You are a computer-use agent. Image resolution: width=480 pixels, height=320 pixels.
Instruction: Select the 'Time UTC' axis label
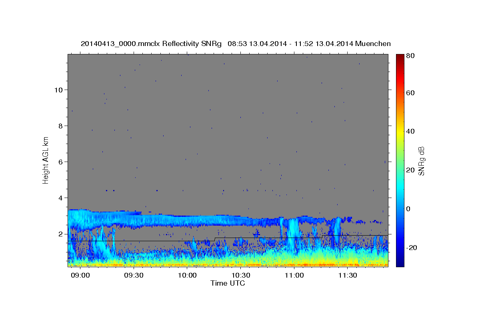coord(228,283)
